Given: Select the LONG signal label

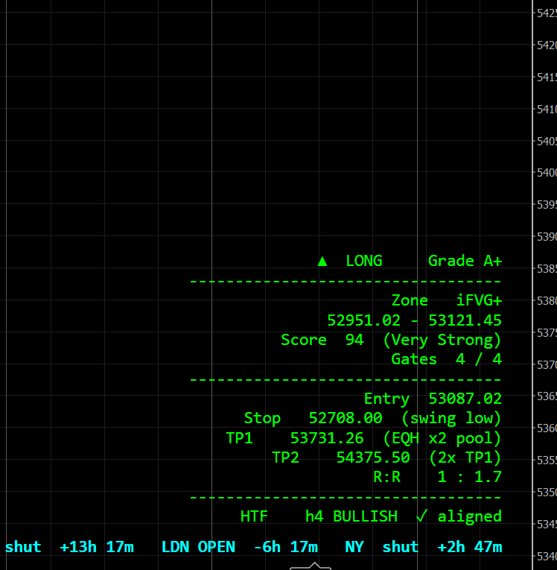Looking at the screenshot, I should tap(364, 261).
